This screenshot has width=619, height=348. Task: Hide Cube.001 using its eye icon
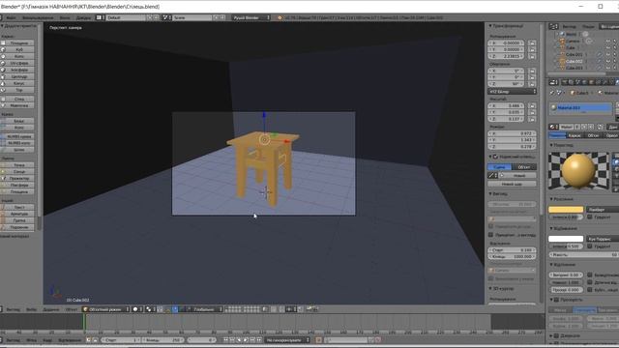608,54
